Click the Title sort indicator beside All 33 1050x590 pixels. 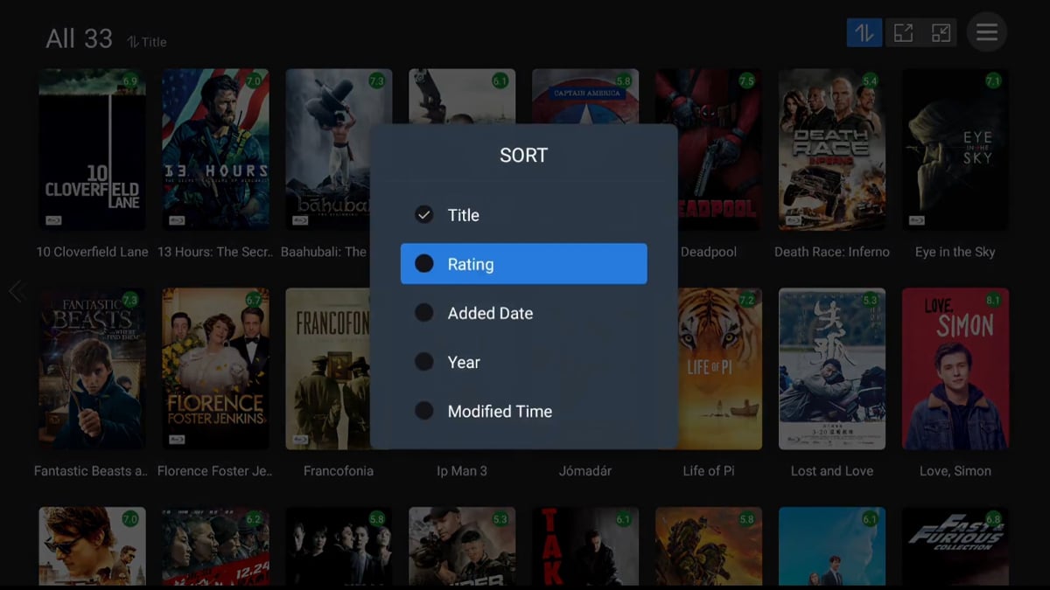(x=146, y=41)
